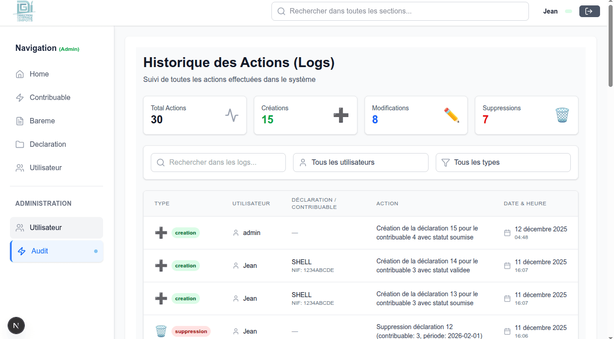Click the activity pulse icon in Total Actions
This screenshot has height=339, width=614.
232,115
